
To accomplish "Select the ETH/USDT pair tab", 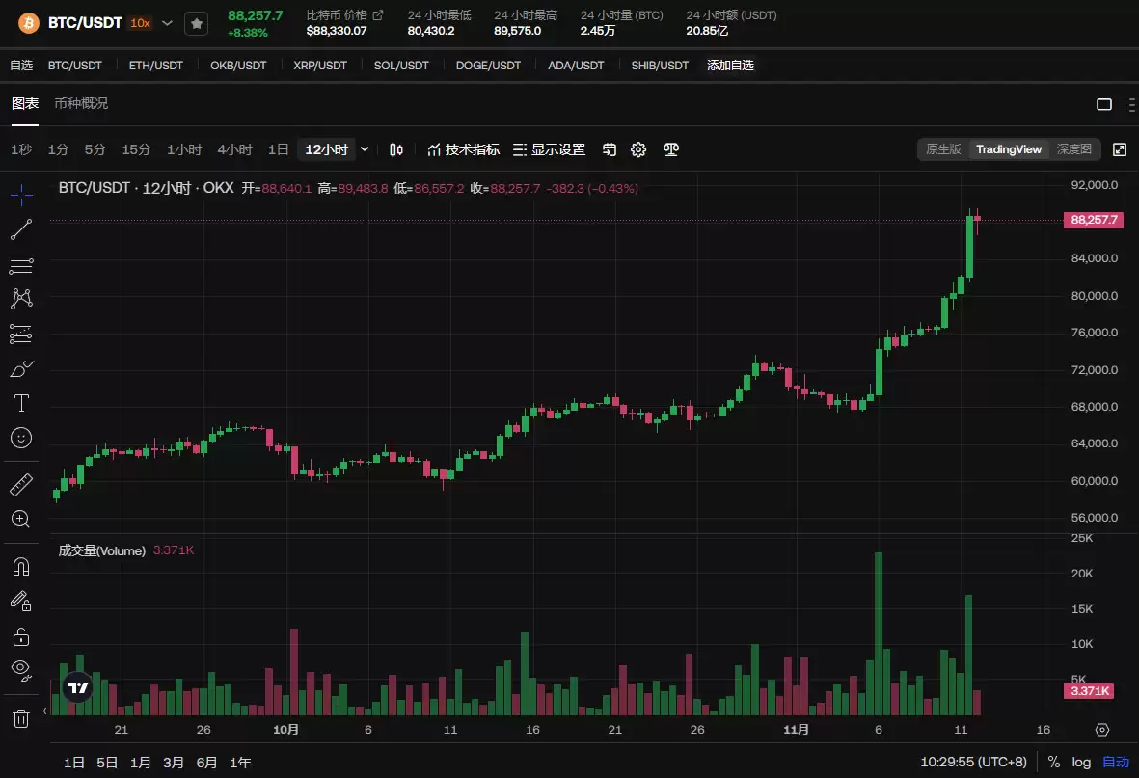I will (x=156, y=66).
